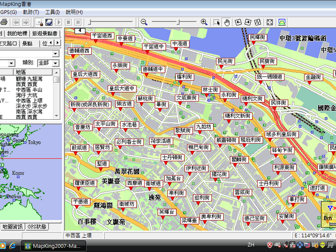The width and height of the screenshot is (336, 252).
Task: Rotate the map right with the toolbar icon
Action: (x=248, y=22)
